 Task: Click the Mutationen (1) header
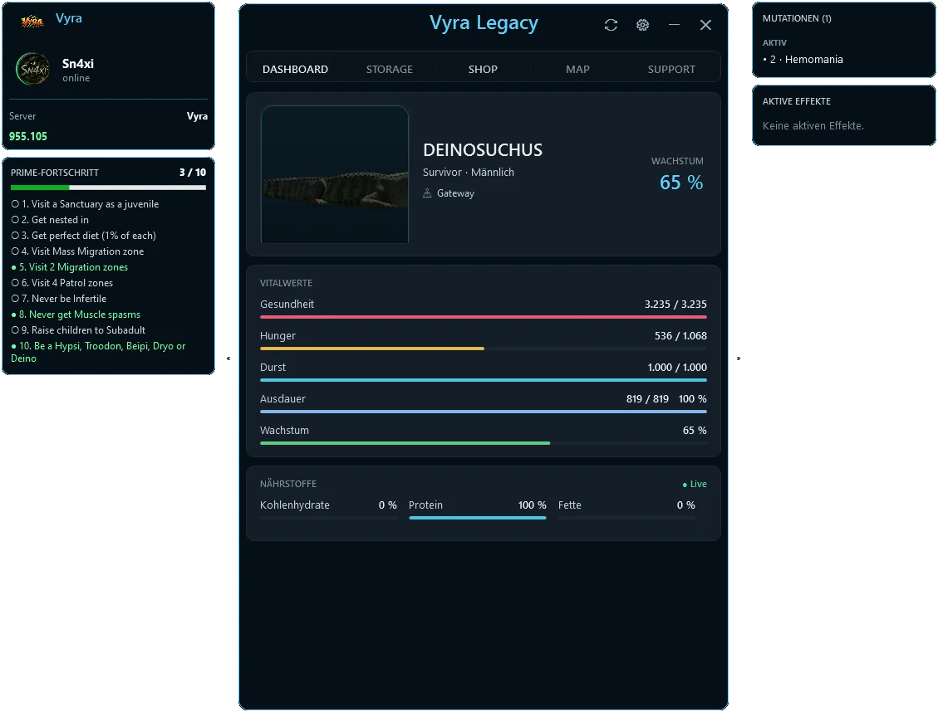point(797,18)
